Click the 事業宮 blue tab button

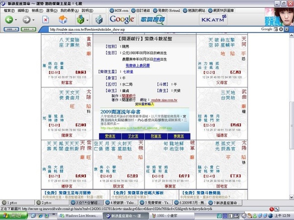point(179,136)
